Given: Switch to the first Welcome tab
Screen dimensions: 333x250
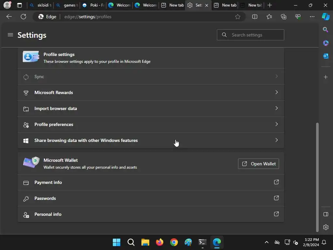Looking at the screenshot, I should pyautogui.click(x=120, y=5).
